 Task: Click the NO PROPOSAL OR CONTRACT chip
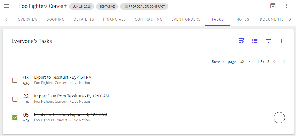tap(144, 6)
